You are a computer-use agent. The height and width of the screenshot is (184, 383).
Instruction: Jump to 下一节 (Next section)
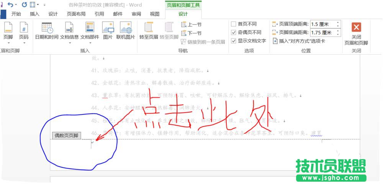pos(191,33)
